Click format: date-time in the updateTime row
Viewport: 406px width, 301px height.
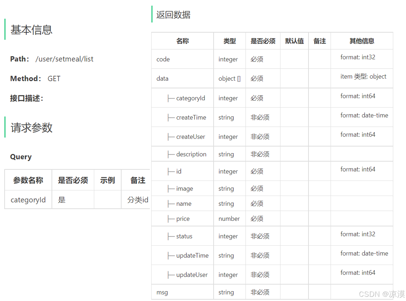[x=364, y=253]
